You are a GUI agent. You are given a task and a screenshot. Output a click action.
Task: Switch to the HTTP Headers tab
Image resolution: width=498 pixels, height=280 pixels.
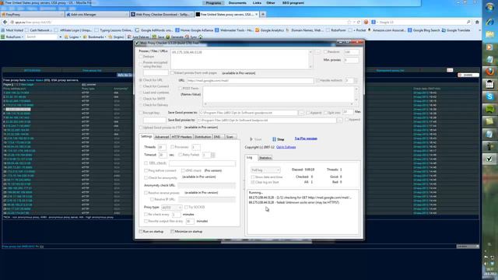point(181,137)
